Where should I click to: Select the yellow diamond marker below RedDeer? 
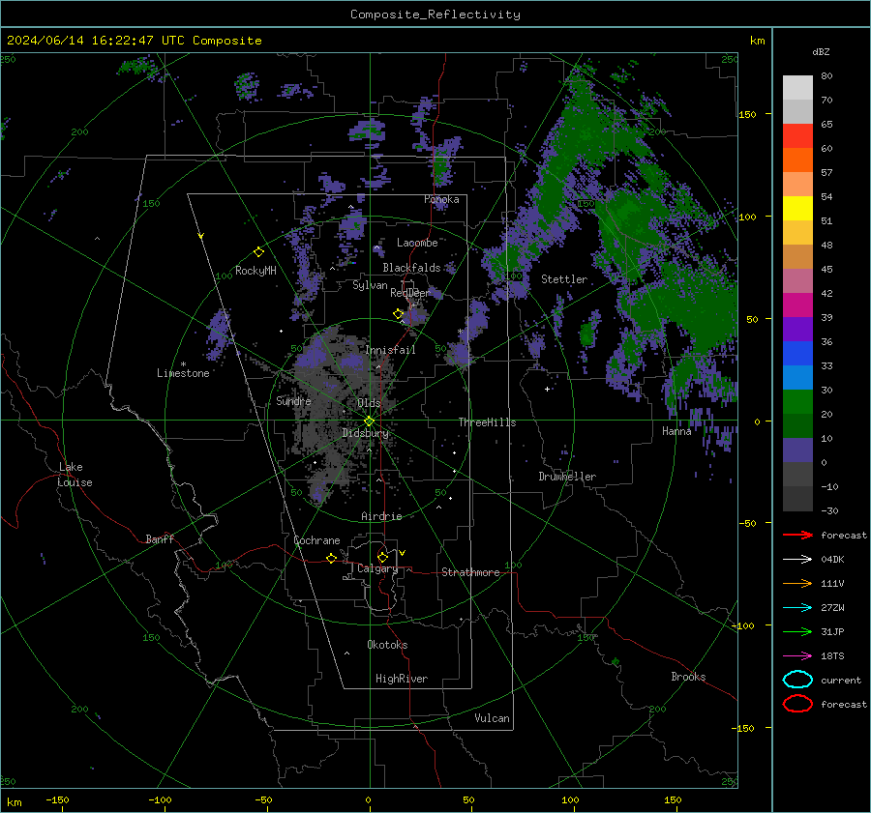(399, 314)
